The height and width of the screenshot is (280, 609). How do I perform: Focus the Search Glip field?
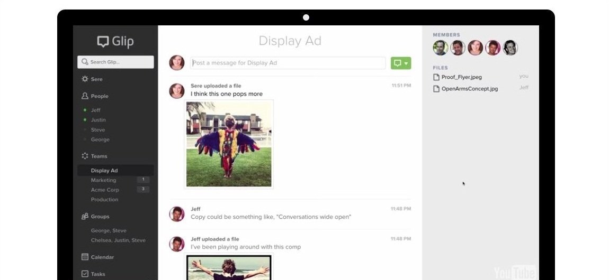[x=115, y=62]
